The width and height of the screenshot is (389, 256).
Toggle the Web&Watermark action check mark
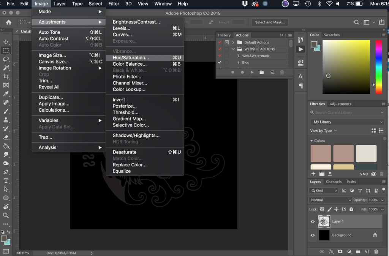pos(220,55)
